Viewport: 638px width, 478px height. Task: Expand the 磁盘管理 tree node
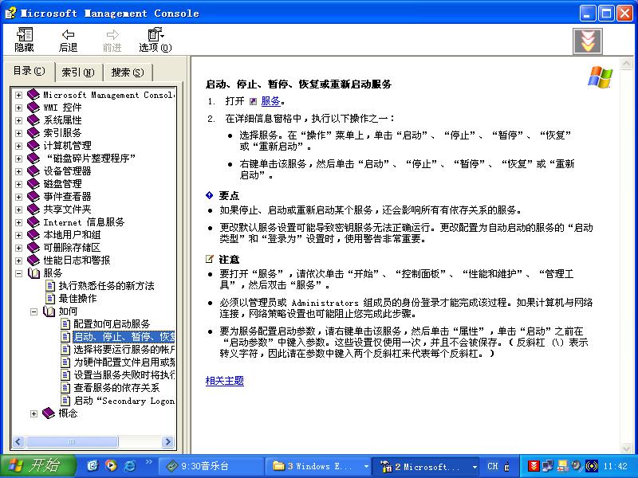[18, 184]
